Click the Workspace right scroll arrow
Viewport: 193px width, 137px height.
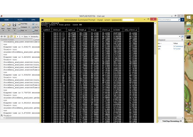tap(182, 118)
